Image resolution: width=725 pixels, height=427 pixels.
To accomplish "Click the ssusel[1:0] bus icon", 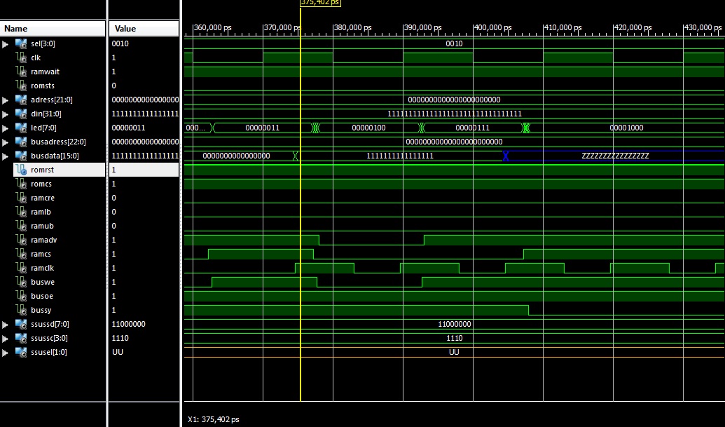I will [x=21, y=352].
